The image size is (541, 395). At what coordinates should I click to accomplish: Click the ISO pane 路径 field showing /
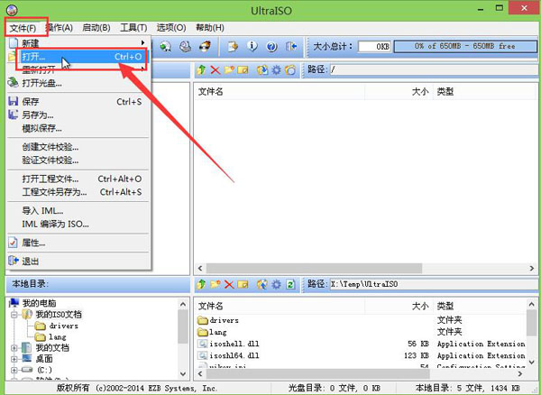436,70
